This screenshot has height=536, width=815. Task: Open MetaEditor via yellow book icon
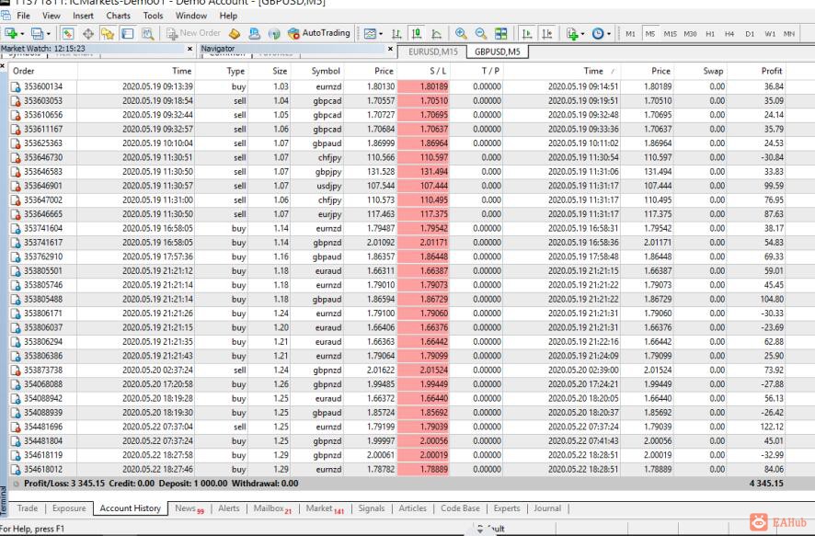pyautogui.click(x=235, y=34)
